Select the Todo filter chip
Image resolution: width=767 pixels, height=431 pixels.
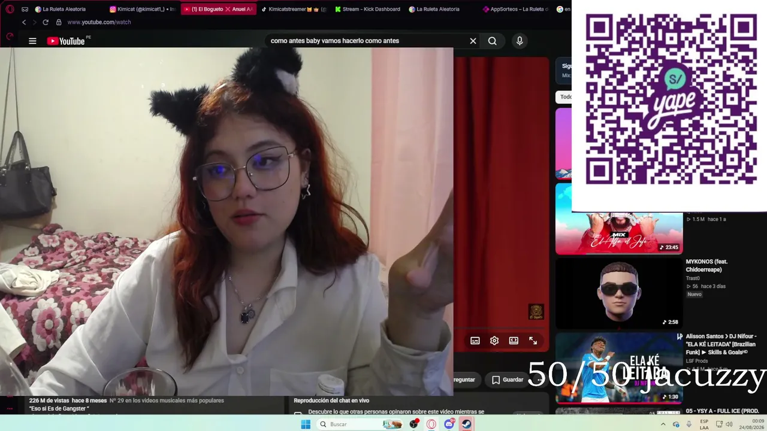pos(565,96)
